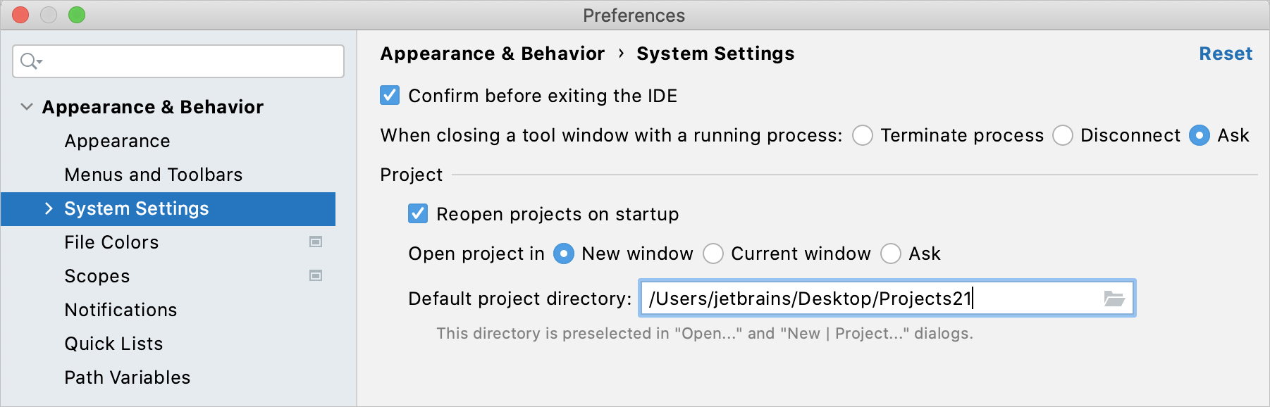Image resolution: width=1270 pixels, height=407 pixels.
Task: Expand the System Settings node
Action: coord(49,208)
